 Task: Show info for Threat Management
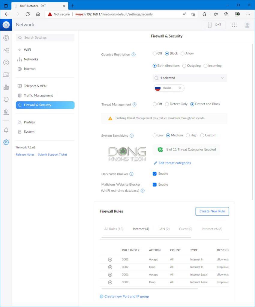click(135, 104)
